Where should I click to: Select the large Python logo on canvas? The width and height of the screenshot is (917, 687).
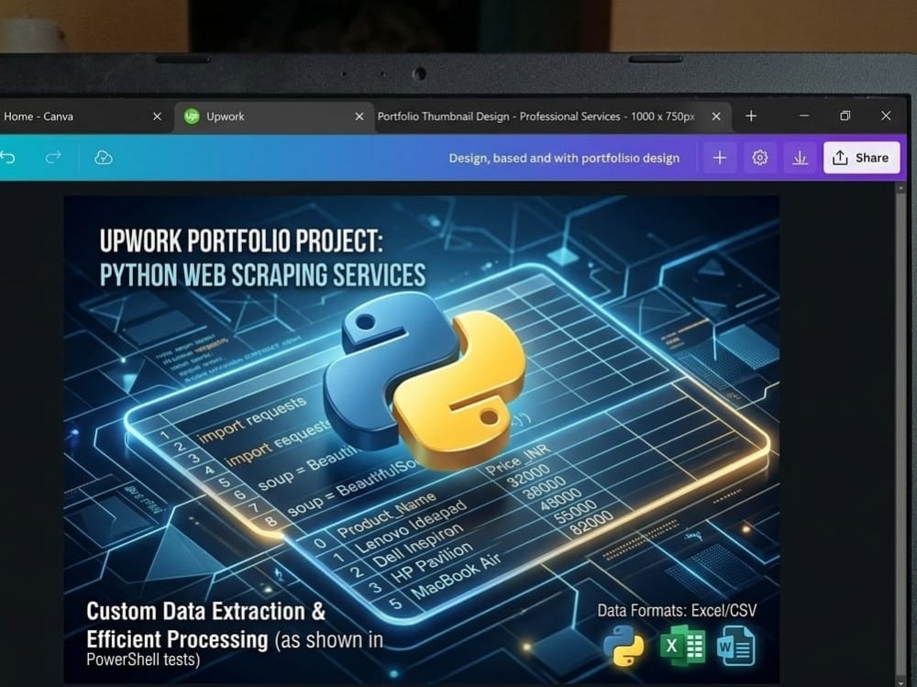tap(425, 382)
